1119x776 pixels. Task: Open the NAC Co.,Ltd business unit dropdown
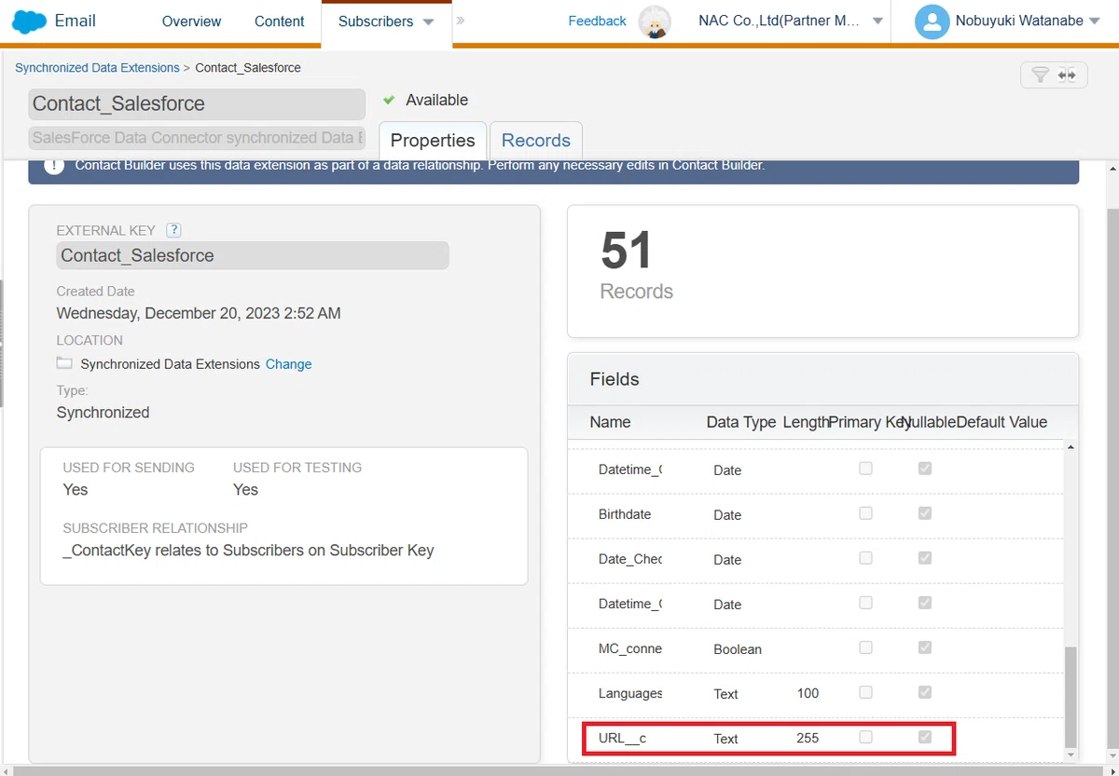tap(877, 21)
